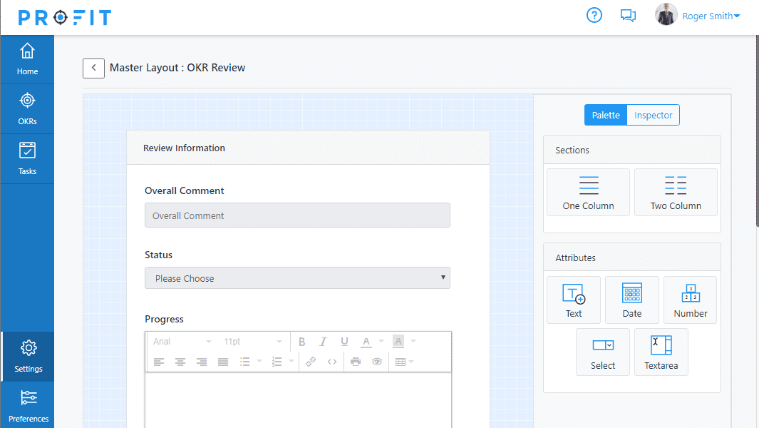Select the Text attribute tile
This screenshot has height=428, width=759.
pos(574,300)
